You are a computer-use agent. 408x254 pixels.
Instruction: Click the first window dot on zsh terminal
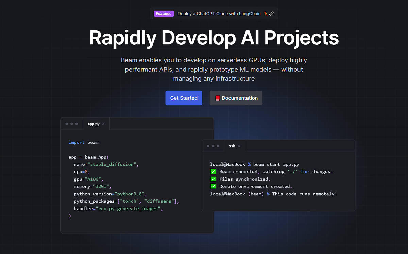208,146
